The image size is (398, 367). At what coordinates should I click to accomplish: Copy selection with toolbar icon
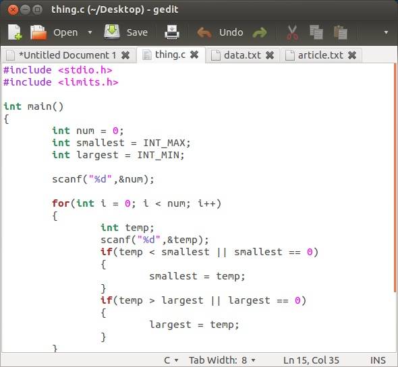click(x=316, y=32)
